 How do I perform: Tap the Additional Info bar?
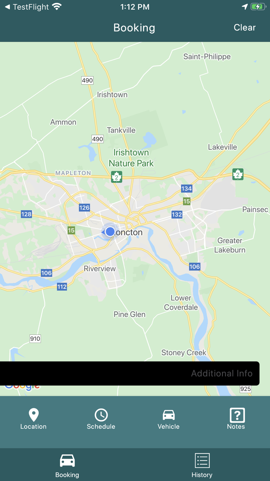pyautogui.click(x=130, y=373)
